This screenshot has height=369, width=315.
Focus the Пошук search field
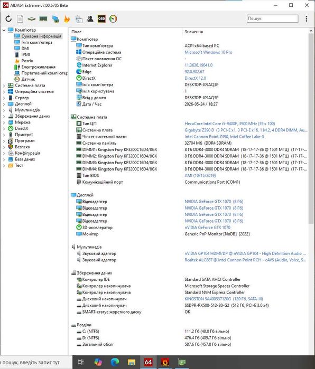(x=273, y=18)
